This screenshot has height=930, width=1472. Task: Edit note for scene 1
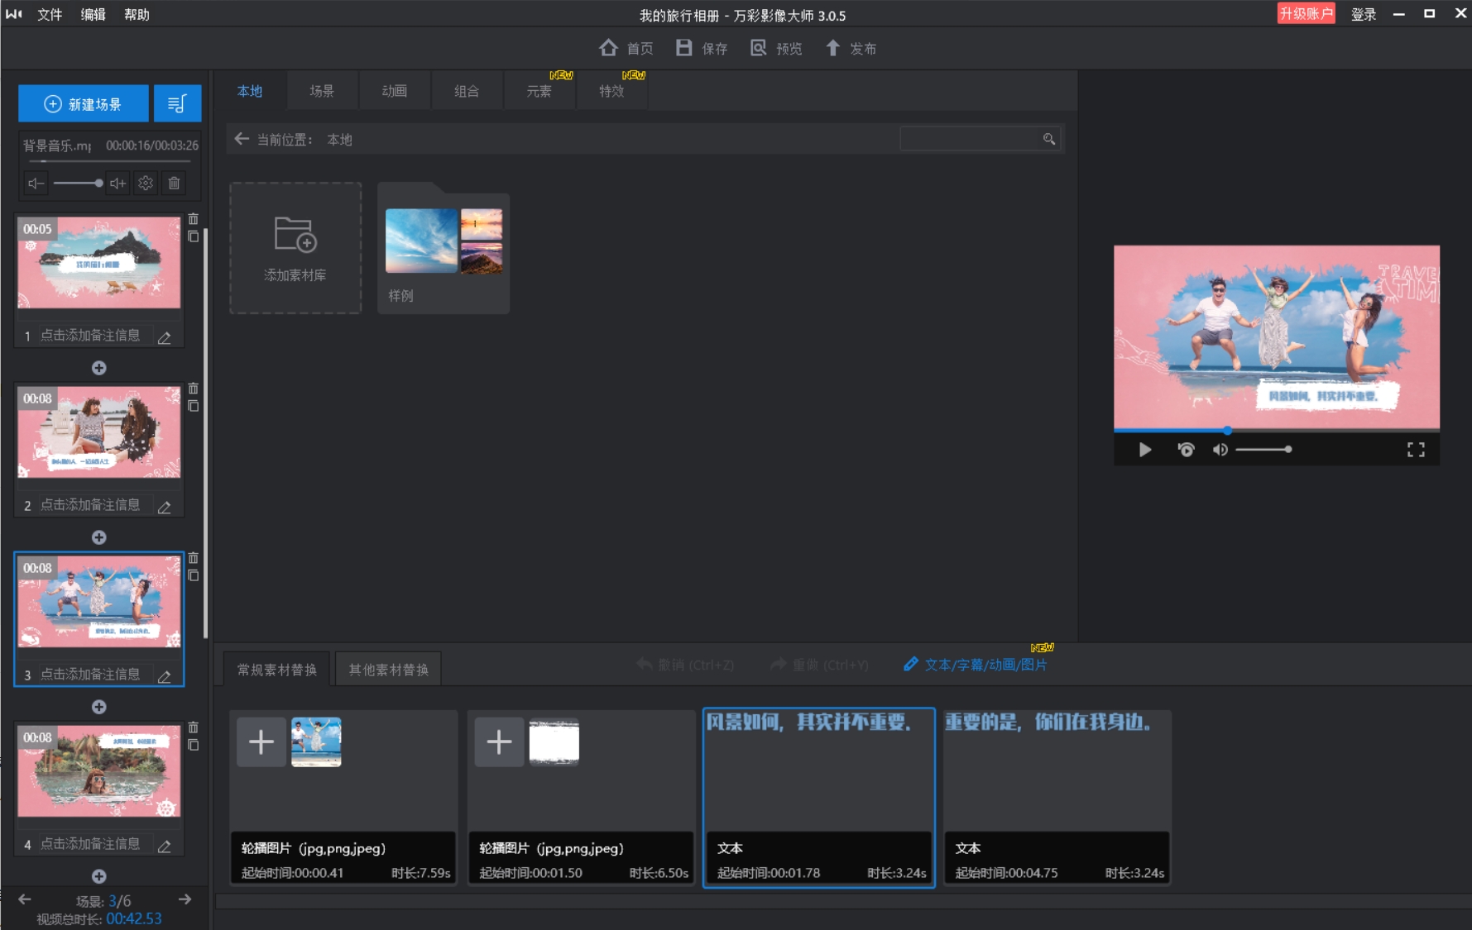[x=165, y=337]
